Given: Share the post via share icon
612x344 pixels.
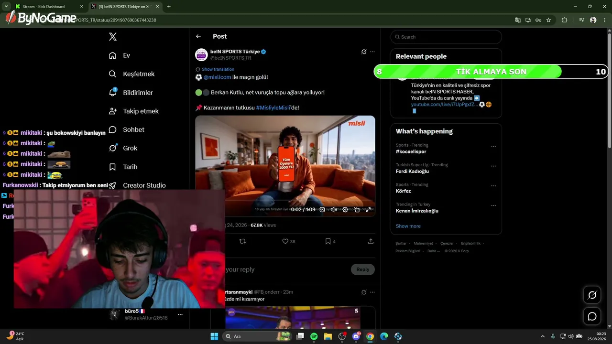Looking at the screenshot, I should (371, 241).
